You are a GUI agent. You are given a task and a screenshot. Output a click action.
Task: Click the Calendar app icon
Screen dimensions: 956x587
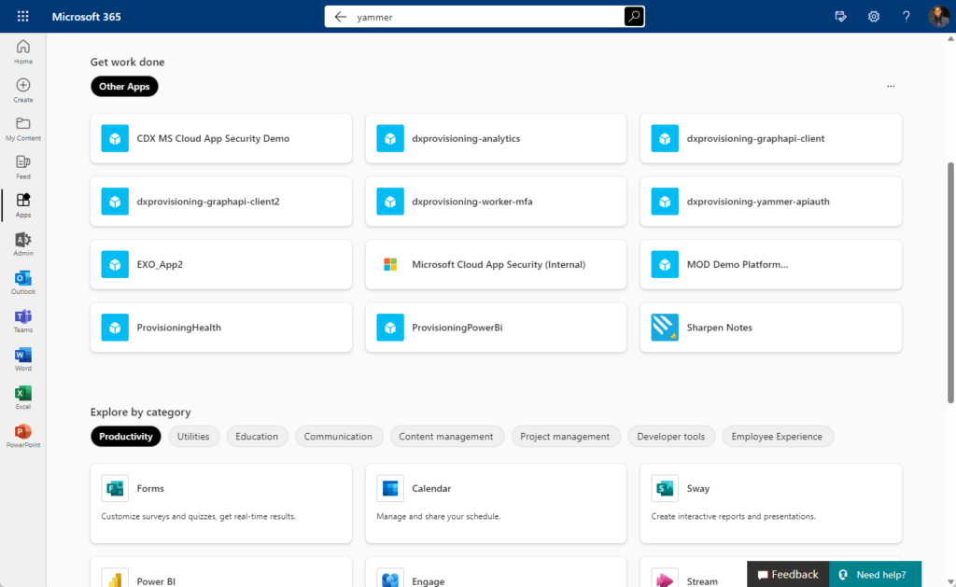tap(390, 488)
